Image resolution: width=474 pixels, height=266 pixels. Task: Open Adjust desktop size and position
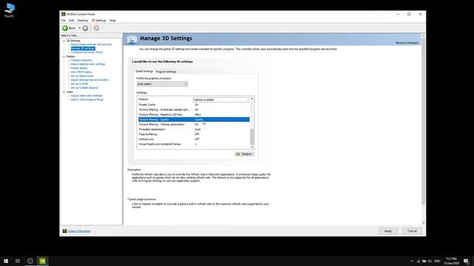pyautogui.click(x=90, y=80)
